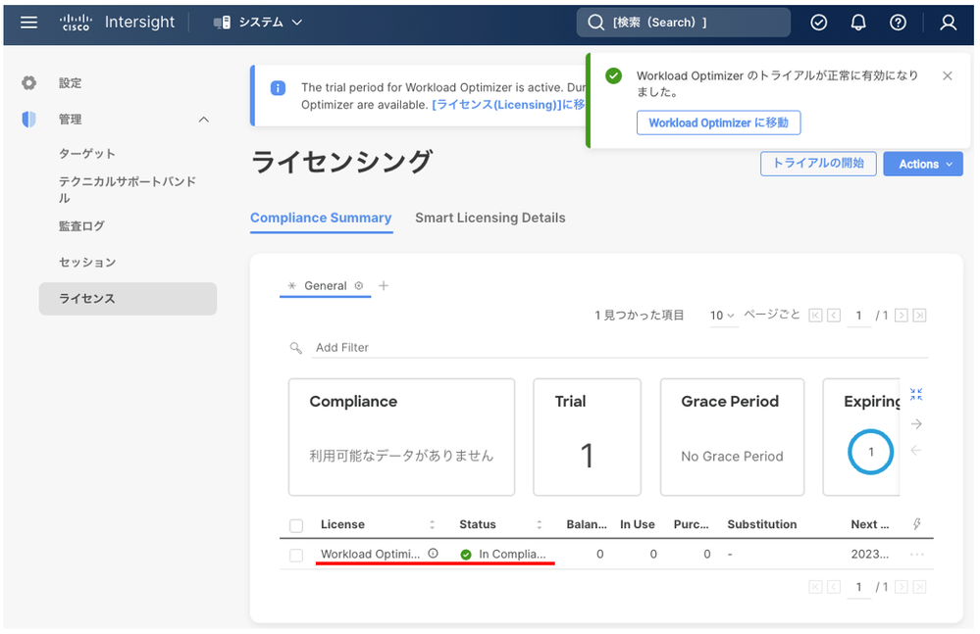Open column settings lightning icon

(917, 524)
